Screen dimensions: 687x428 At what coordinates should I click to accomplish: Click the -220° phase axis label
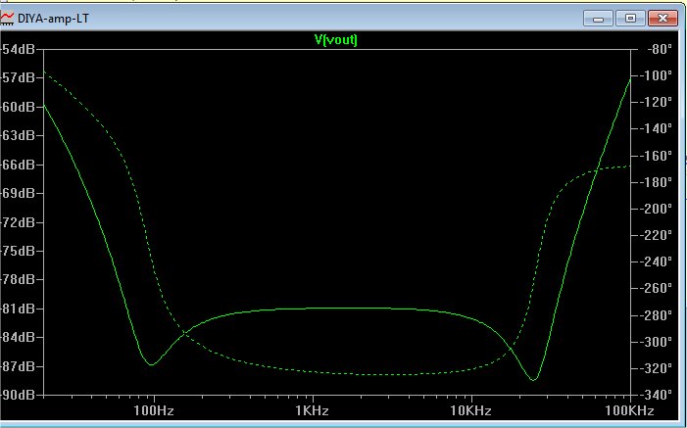coord(657,235)
